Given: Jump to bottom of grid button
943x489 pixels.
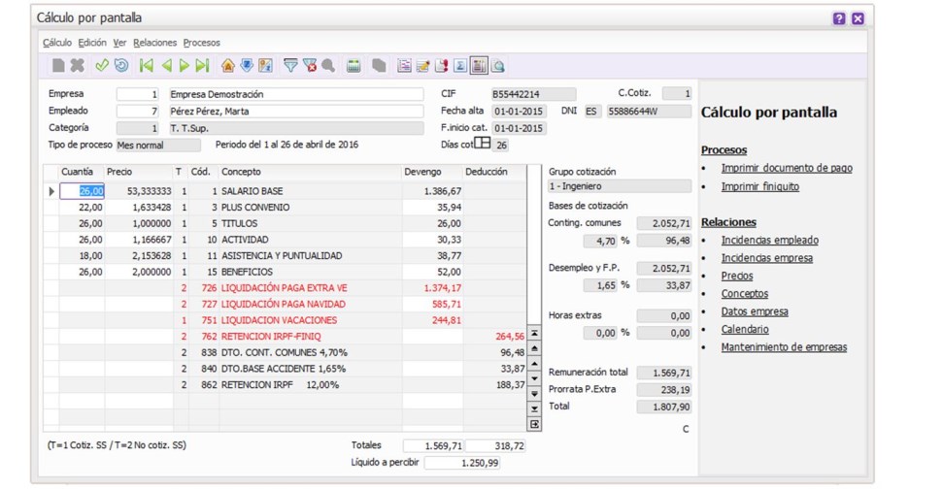Looking at the screenshot, I should [534, 409].
